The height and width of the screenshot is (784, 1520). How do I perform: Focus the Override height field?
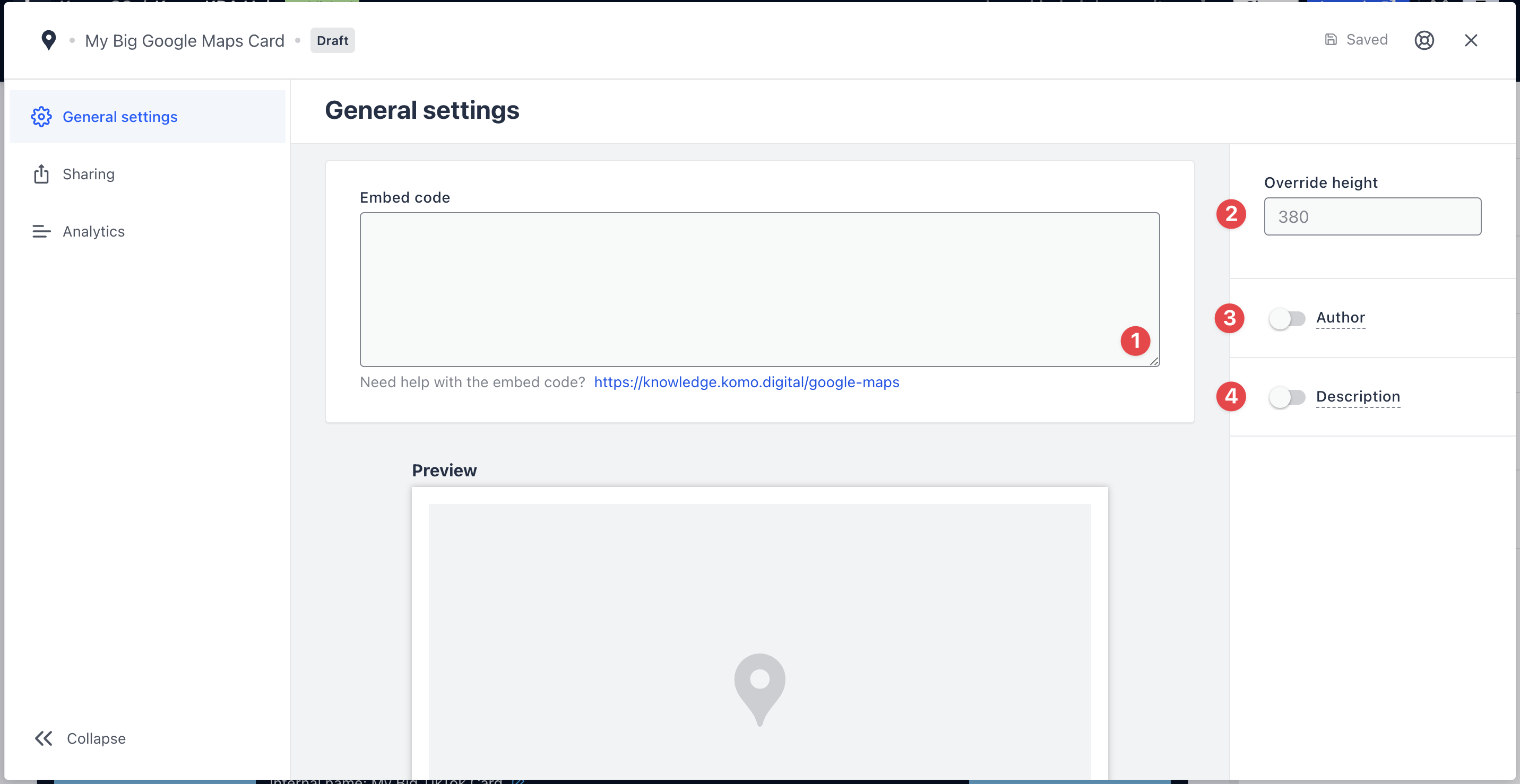(1372, 216)
